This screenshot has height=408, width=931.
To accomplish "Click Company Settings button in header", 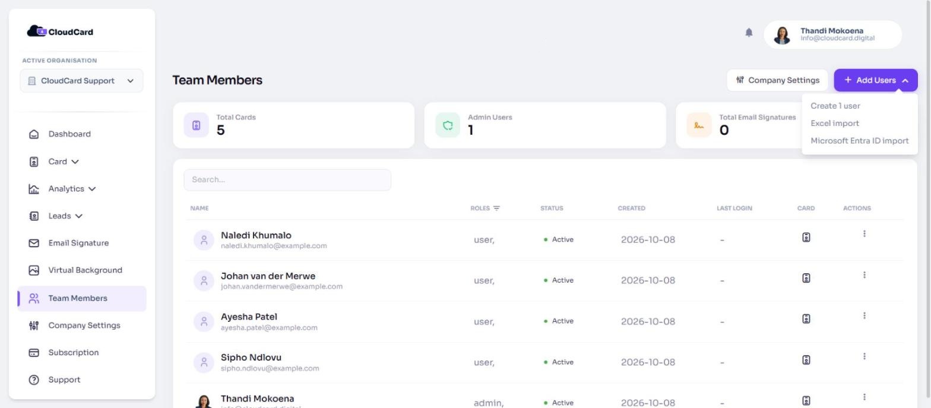I will click(x=777, y=80).
